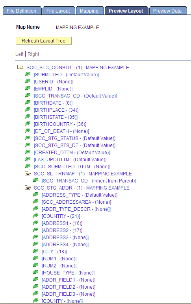Select [ADDRESS_TYPE - (Default Value)] field link
The image size is (191, 304).
(x=80, y=195)
